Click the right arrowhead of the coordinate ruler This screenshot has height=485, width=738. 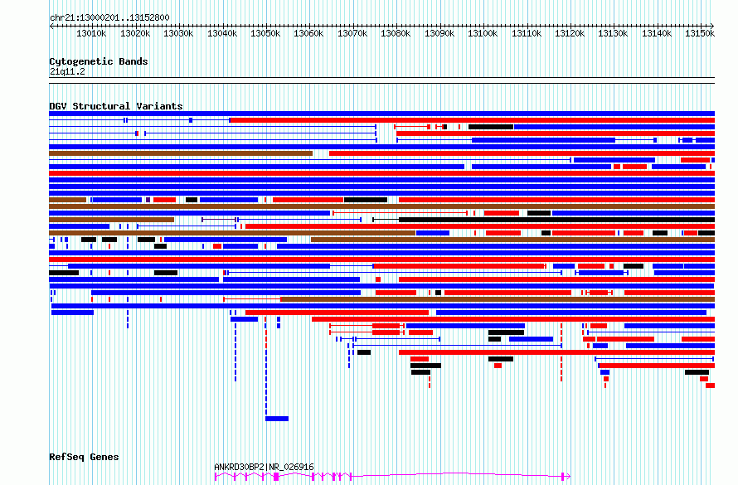tap(711, 27)
